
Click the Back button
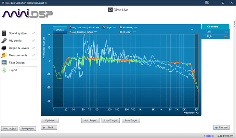pyautogui.click(x=49, y=127)
